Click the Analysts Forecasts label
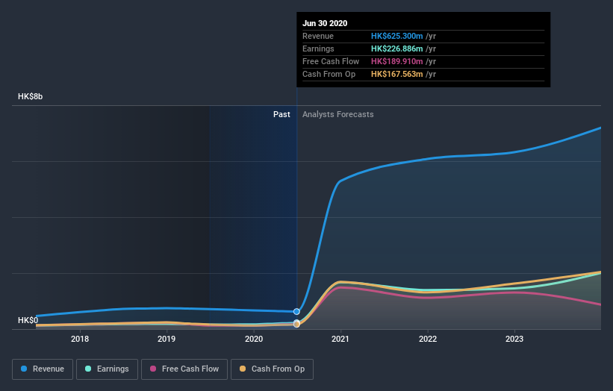The width and height of the screenshot is (613, 391). click(337, 114)
